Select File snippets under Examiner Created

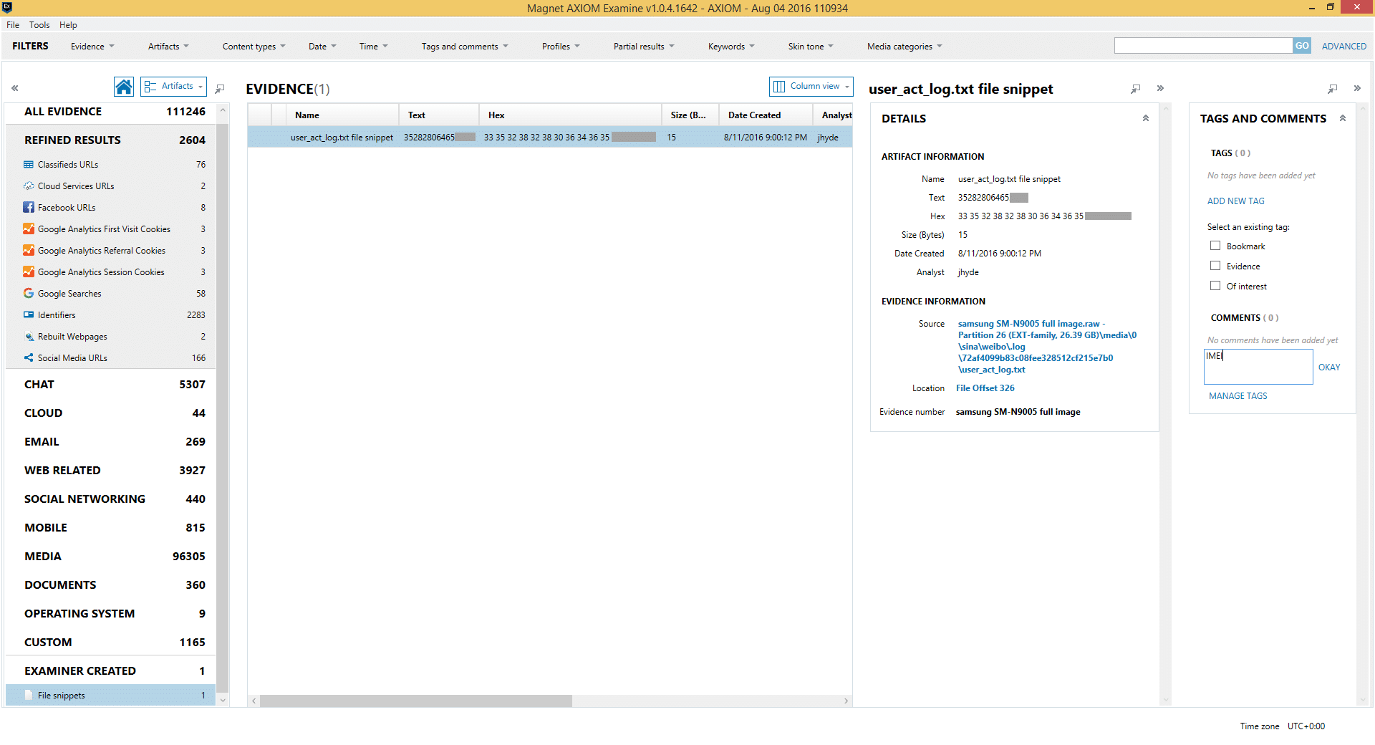coord(111,696)
